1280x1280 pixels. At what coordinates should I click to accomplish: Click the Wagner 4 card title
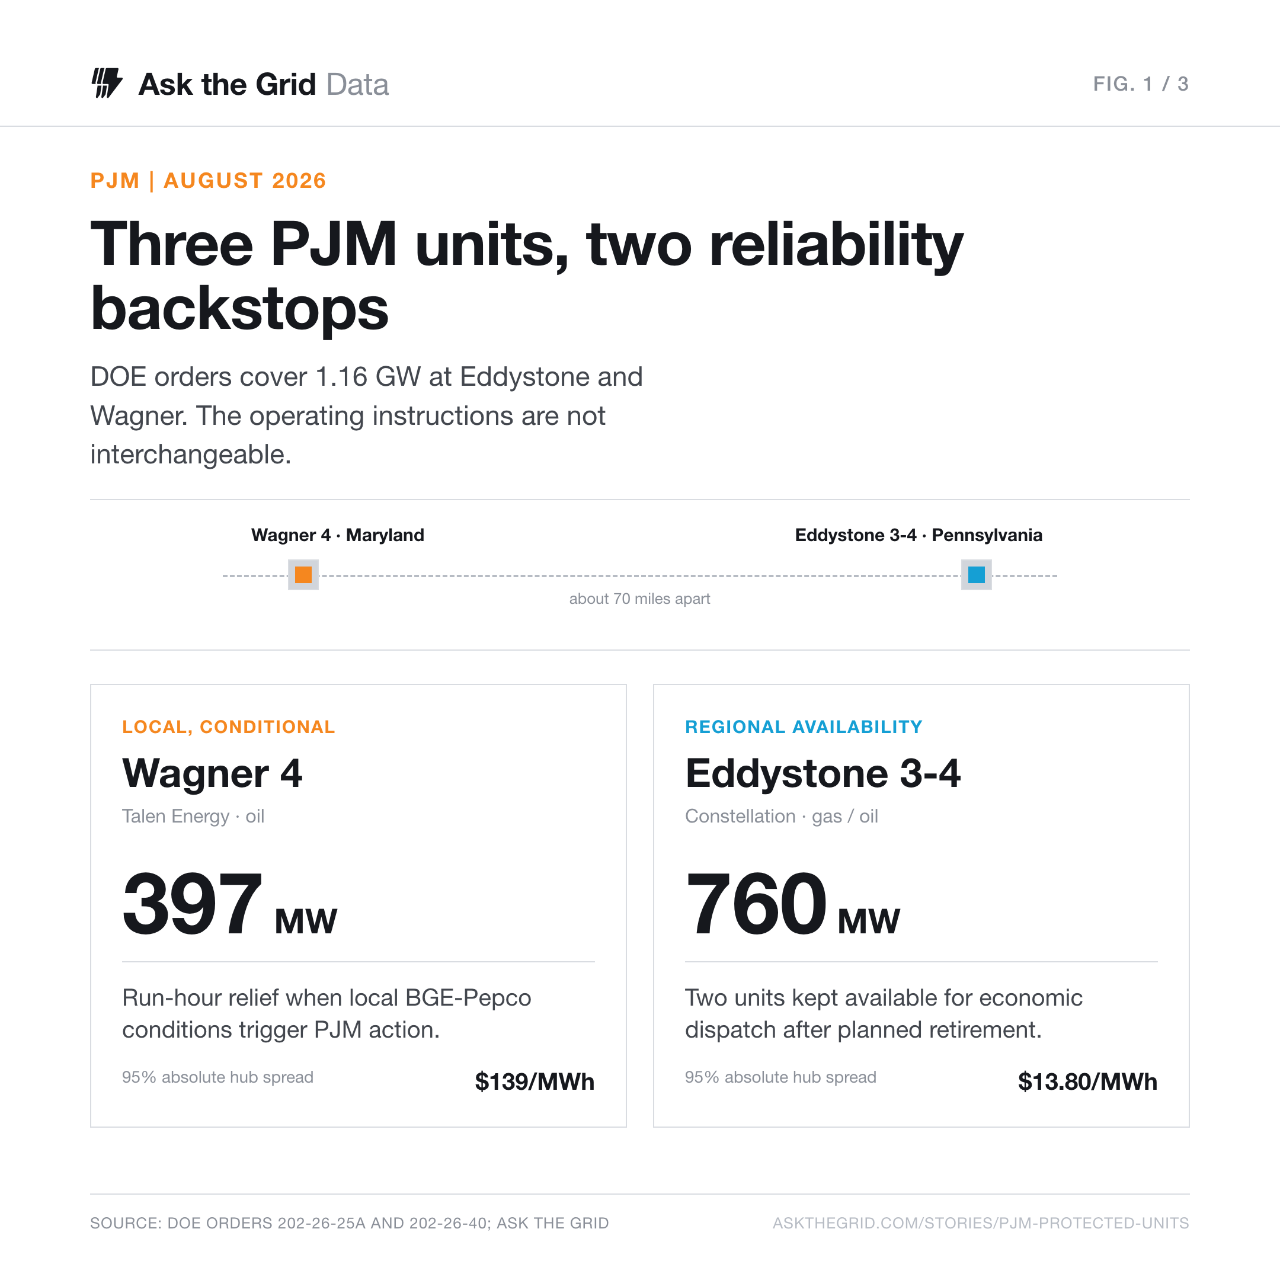(x=212, y=773)
